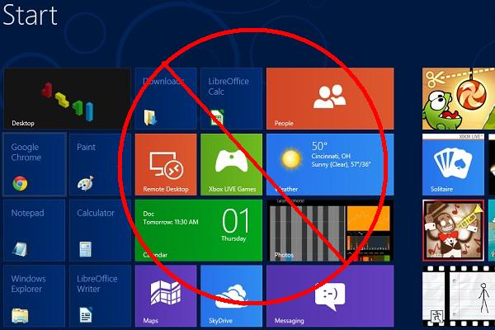
Task: Open the Paint app tile
Action: [100, 164]
